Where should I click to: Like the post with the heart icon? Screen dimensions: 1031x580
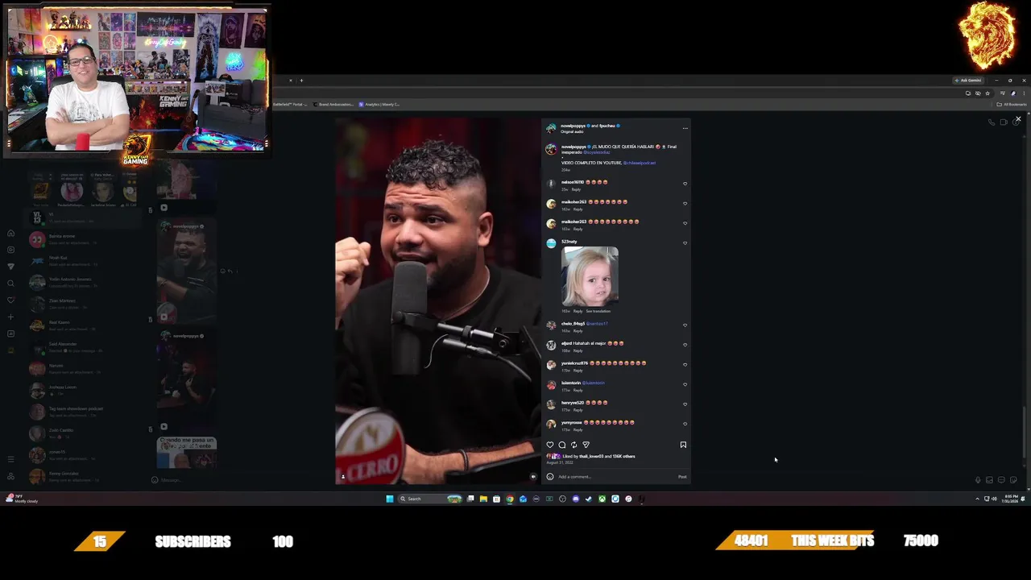point(550,445)
